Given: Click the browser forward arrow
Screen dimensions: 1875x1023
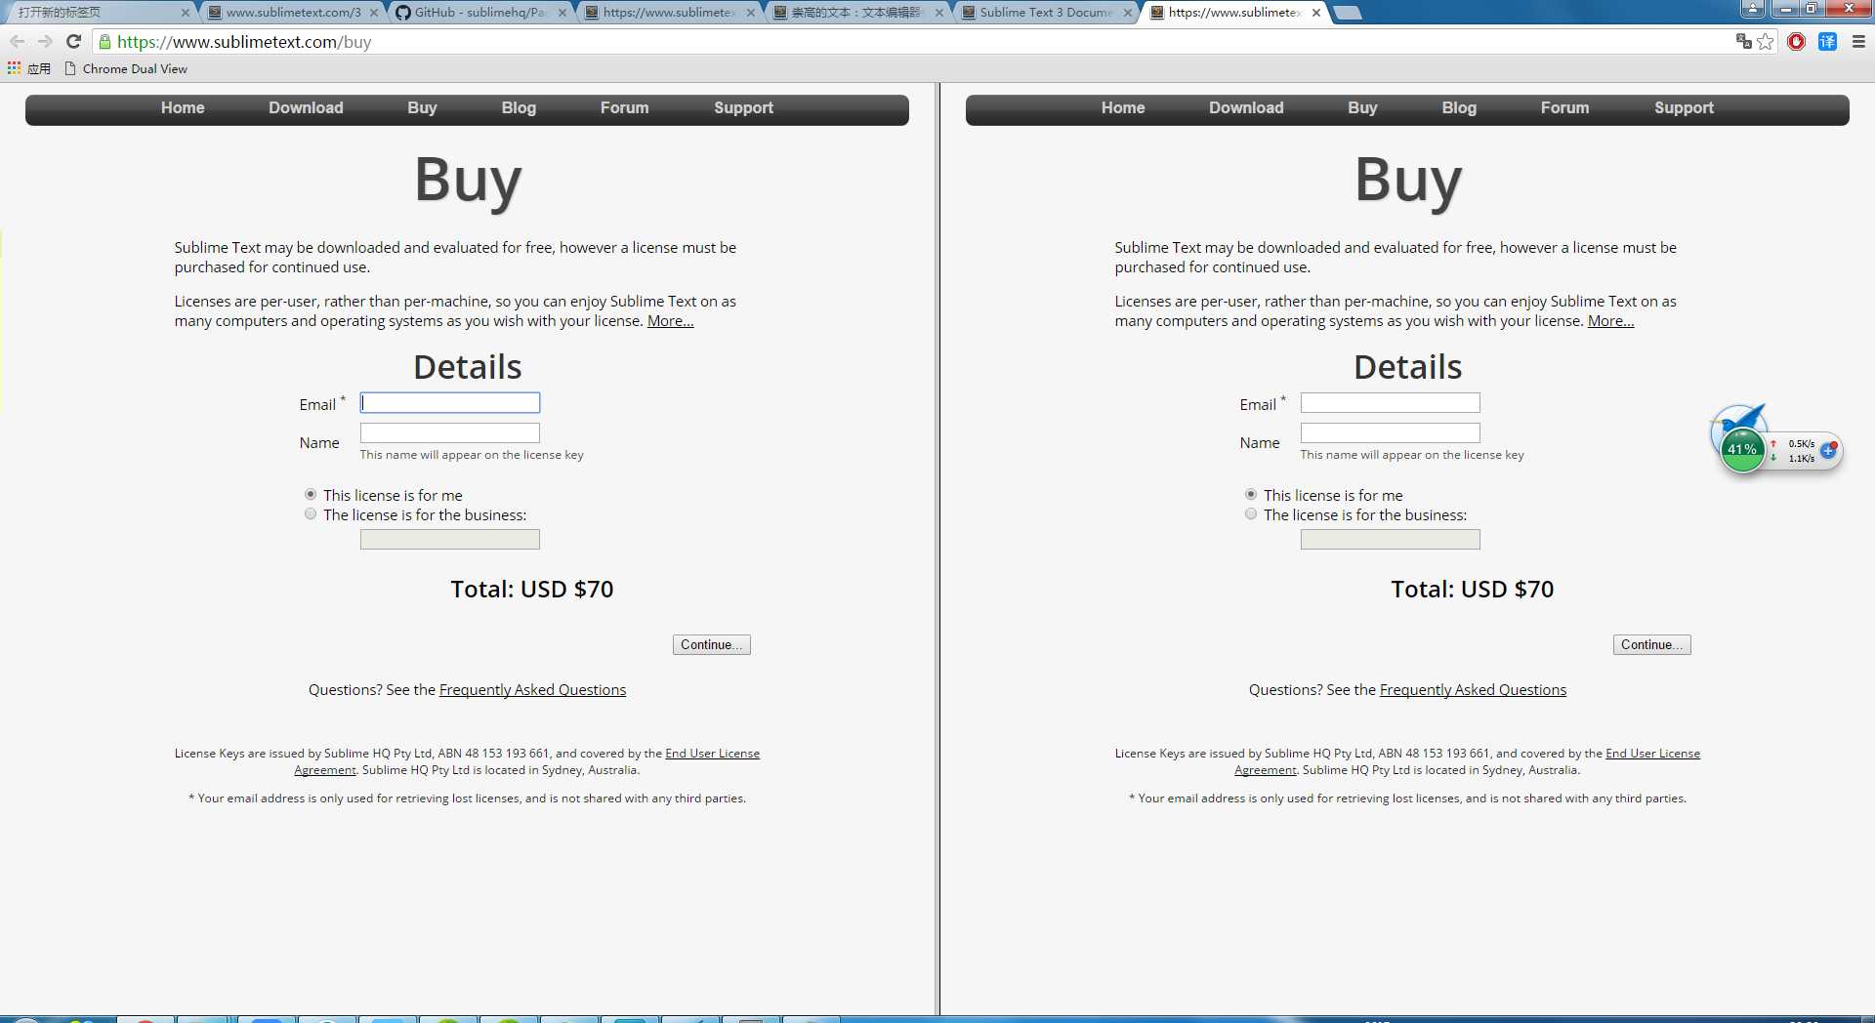Looking at the screenshot, I should click(x=45, y=41).
